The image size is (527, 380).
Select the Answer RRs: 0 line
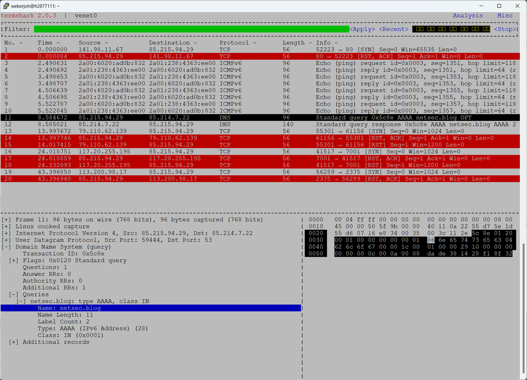pos(47,274)
